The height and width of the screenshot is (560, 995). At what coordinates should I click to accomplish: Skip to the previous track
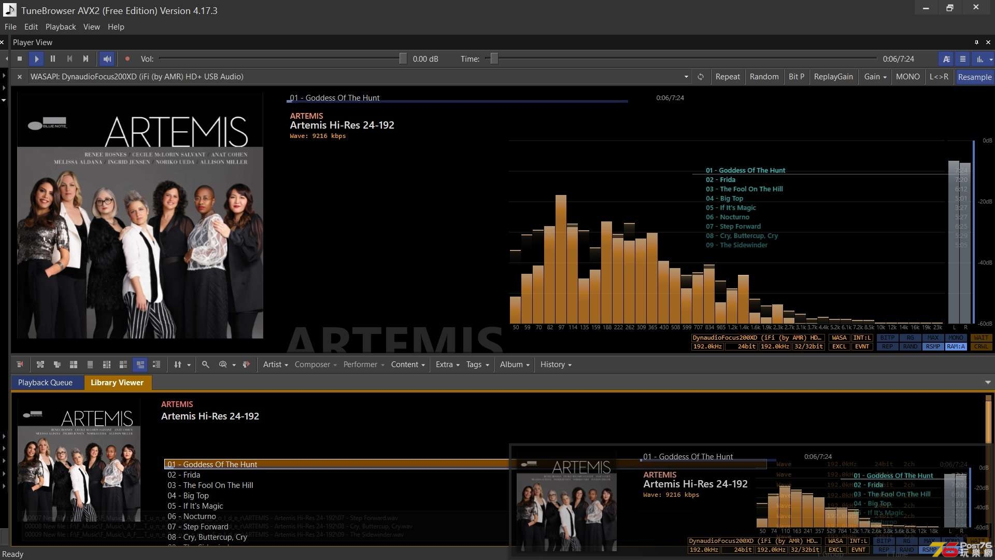(x=69, y=59)
